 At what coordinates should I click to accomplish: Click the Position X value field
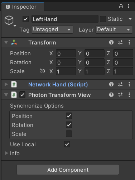(x=66, y=53)
